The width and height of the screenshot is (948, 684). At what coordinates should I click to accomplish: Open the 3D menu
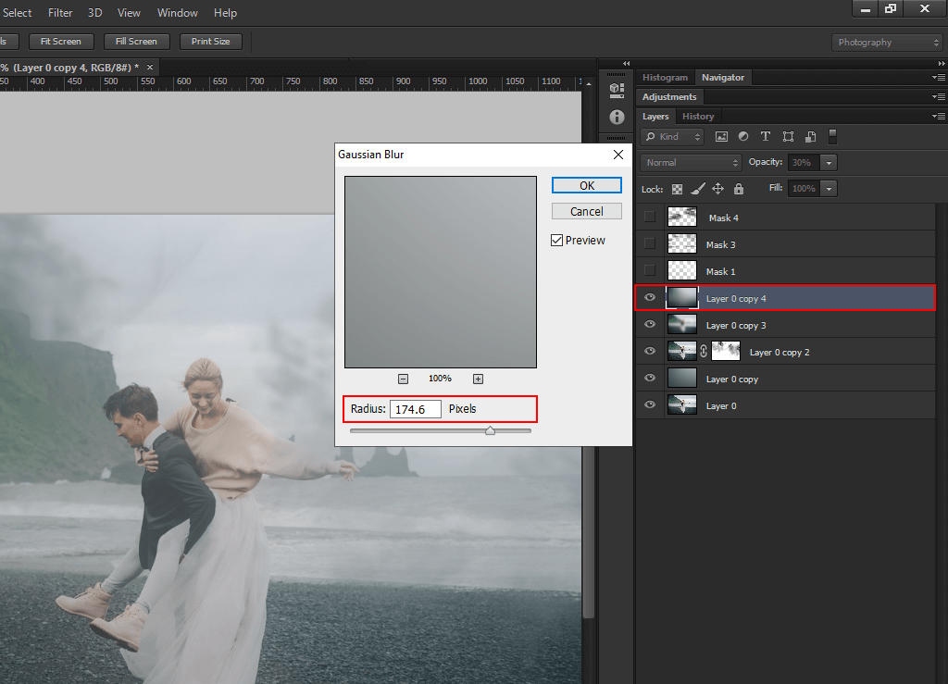(x=95, y=13)
